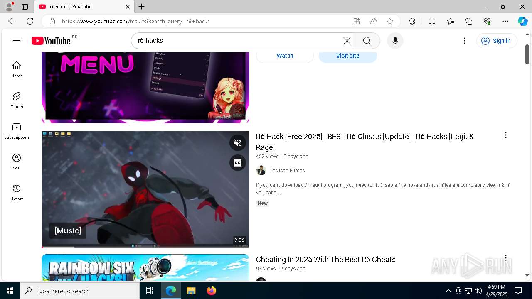
Task: Open Edge tab actions menu
Action: click(25, 7)
